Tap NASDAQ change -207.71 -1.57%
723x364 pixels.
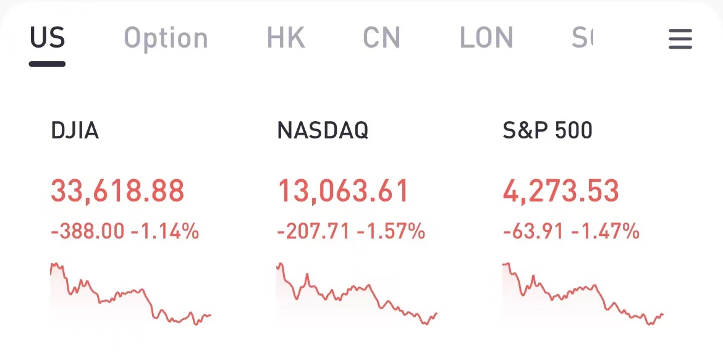pyautogui.click(x=351, y=232)
